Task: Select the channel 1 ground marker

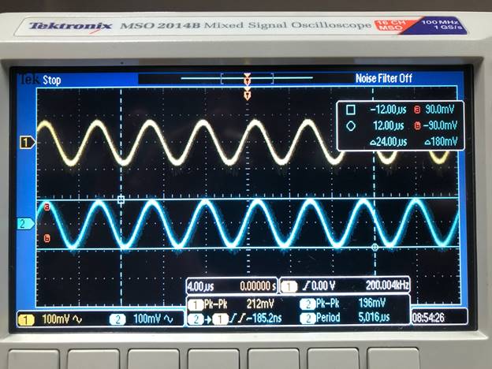Action: click(28, 143)
